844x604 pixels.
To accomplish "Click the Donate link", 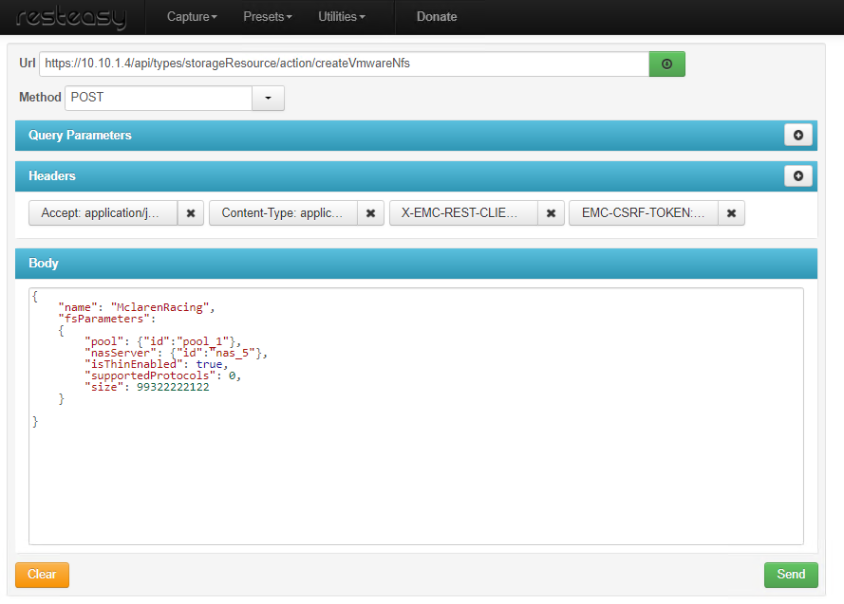I will pos(437,17).
